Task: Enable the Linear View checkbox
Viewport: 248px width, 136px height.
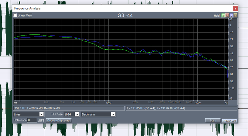Action: [15, 15]
